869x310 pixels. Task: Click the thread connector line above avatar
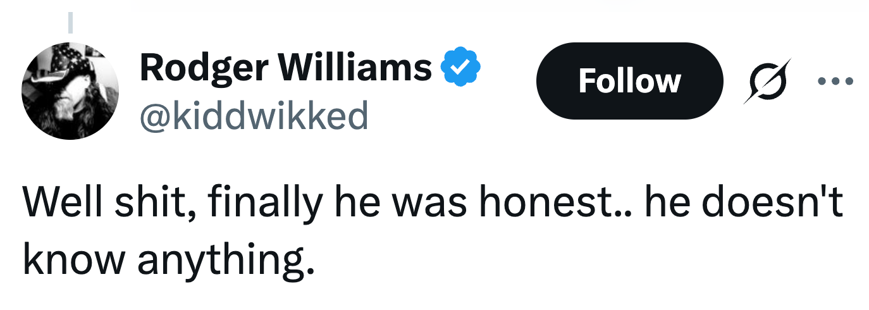click(71, 22)
